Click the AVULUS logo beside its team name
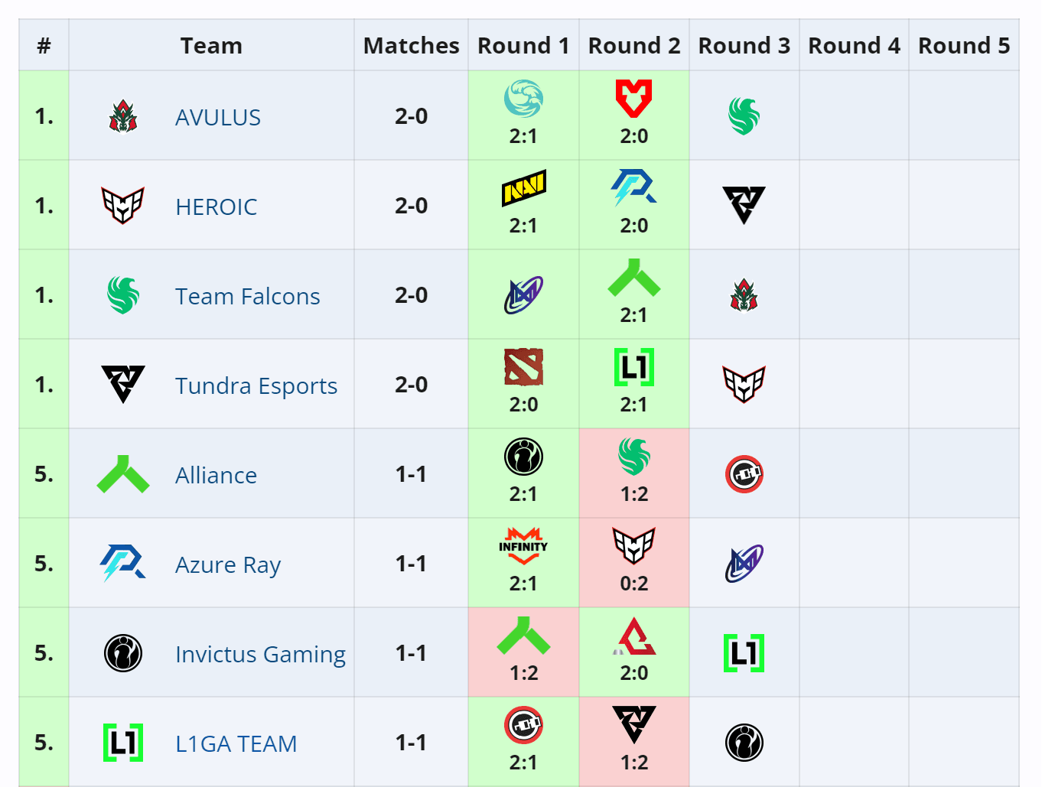 pyautogui.click(x=123, y=117)
